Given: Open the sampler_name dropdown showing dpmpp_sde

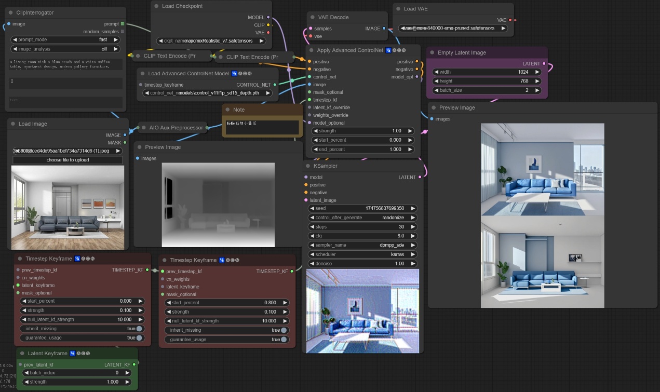Looking at the screenshot, I should pos(362,245).
